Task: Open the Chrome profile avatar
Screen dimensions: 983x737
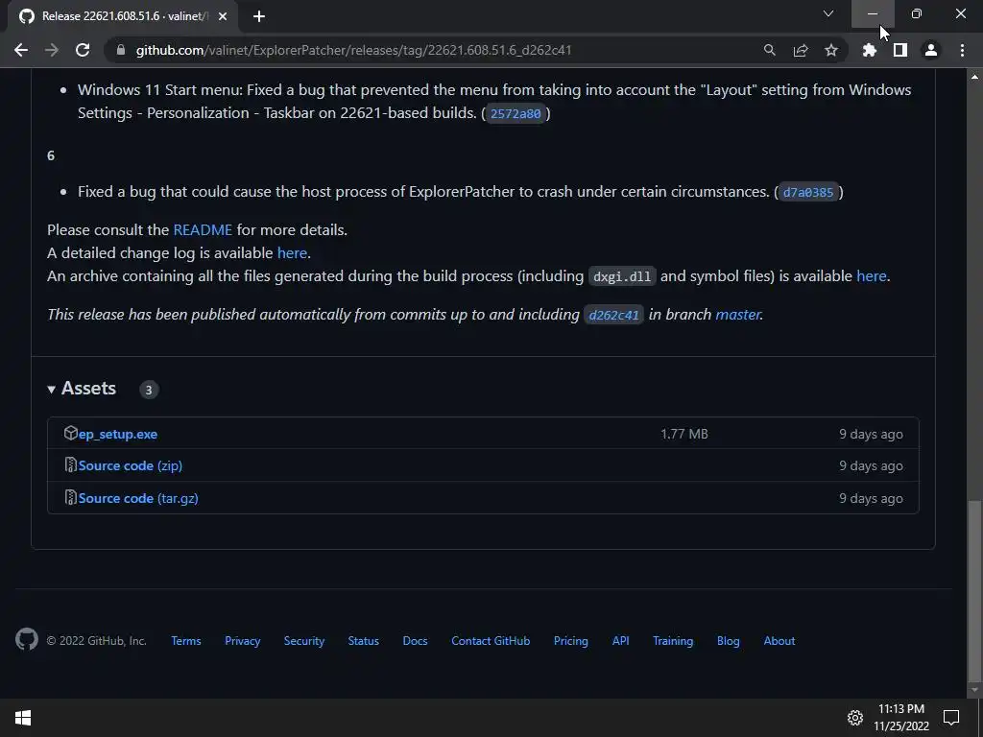Action: 931,50
